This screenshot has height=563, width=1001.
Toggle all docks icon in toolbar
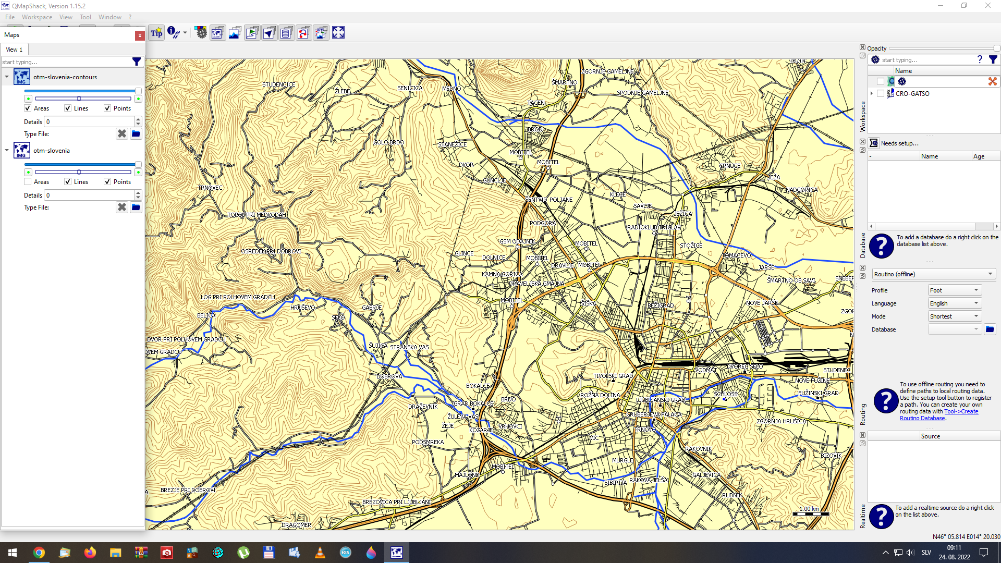click(321, 33)
